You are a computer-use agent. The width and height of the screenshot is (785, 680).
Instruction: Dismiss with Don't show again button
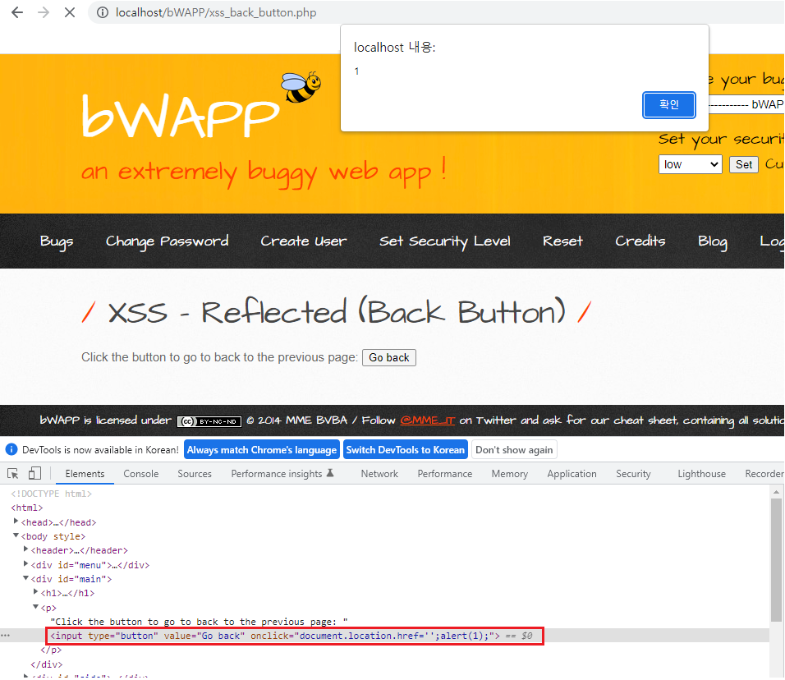point(514,450)
